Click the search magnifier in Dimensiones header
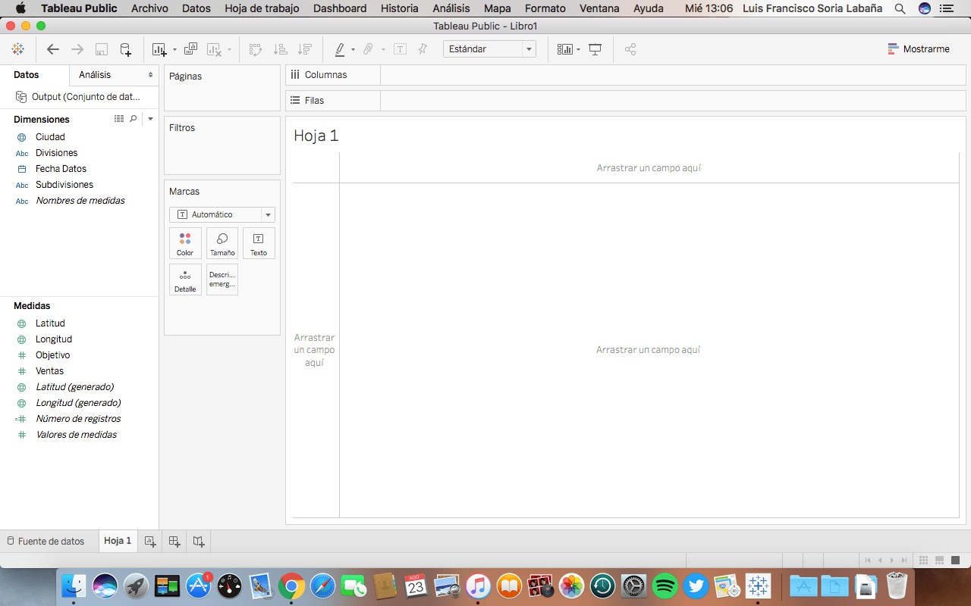The width and height of the screenshot is (971, 606). pyautogui.click(x=134, y=119)
